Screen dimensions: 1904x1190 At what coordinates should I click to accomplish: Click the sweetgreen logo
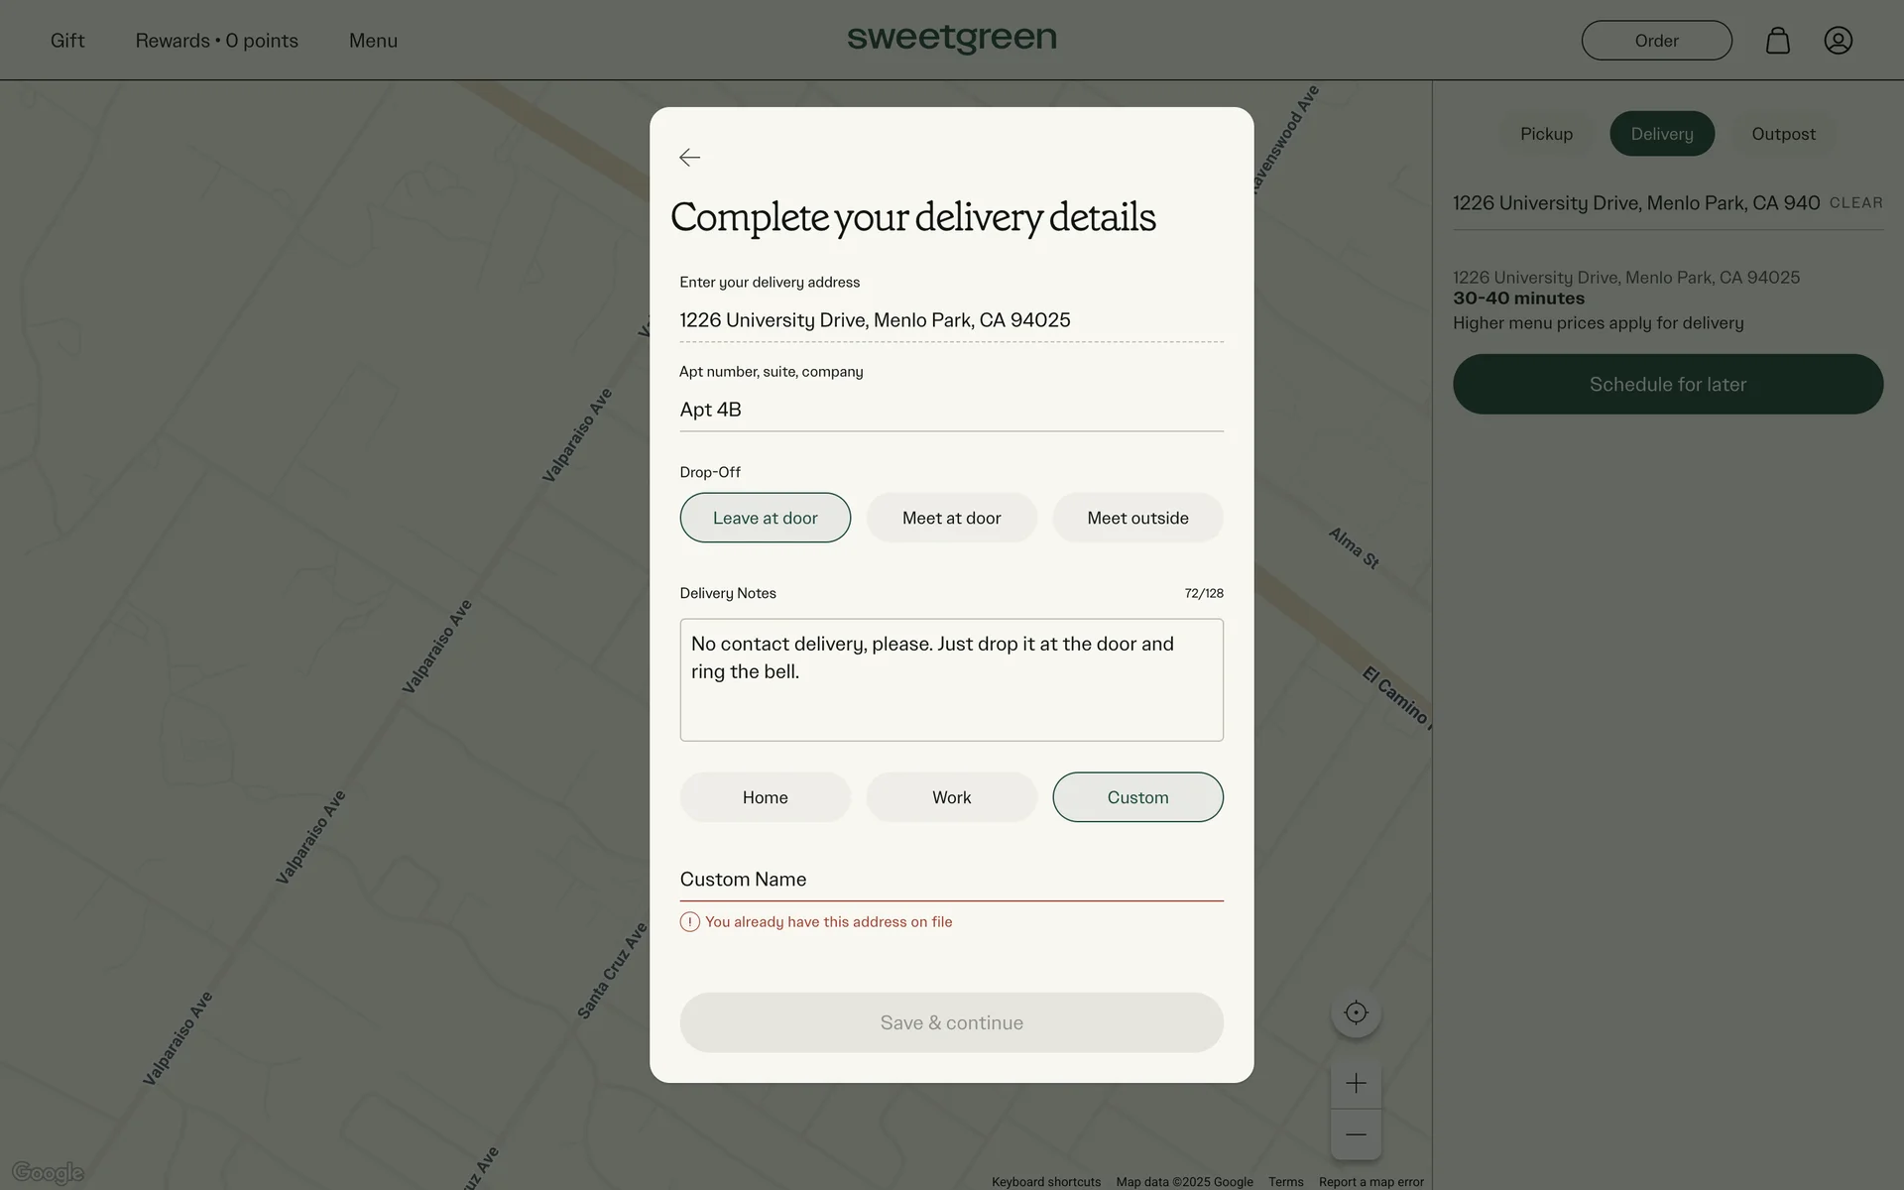pyautogui.click(x=951, y=39)
